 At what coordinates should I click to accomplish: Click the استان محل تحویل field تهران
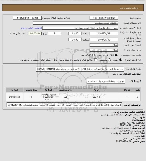pyautogui.click(x=104, y=45)
